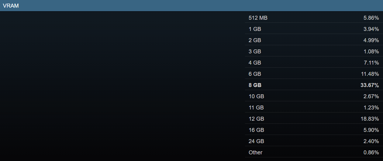
Task: Select the 11.48% value for 6 GB
Action: pyautogui.click(x=370, y=74)
